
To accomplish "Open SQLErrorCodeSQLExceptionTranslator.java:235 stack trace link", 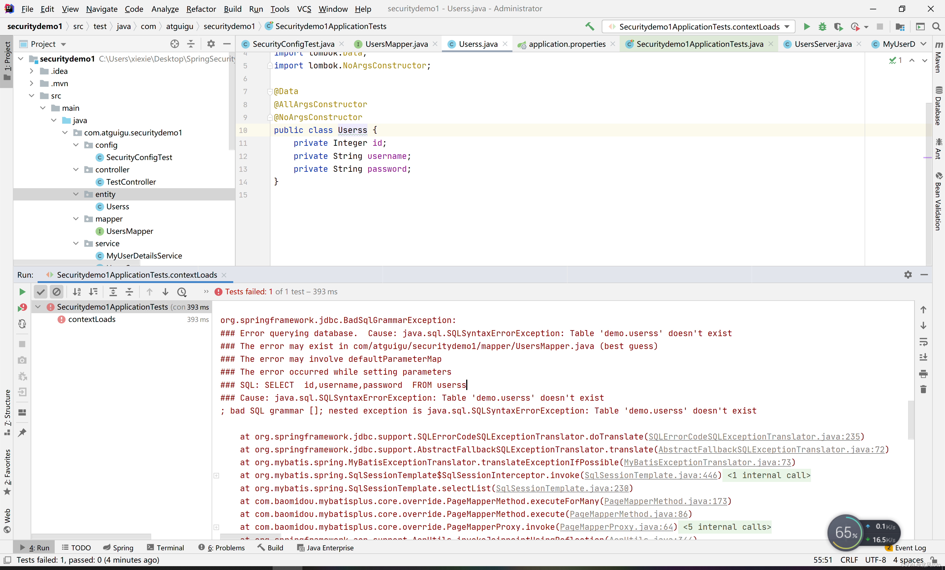I will [754, 437].
